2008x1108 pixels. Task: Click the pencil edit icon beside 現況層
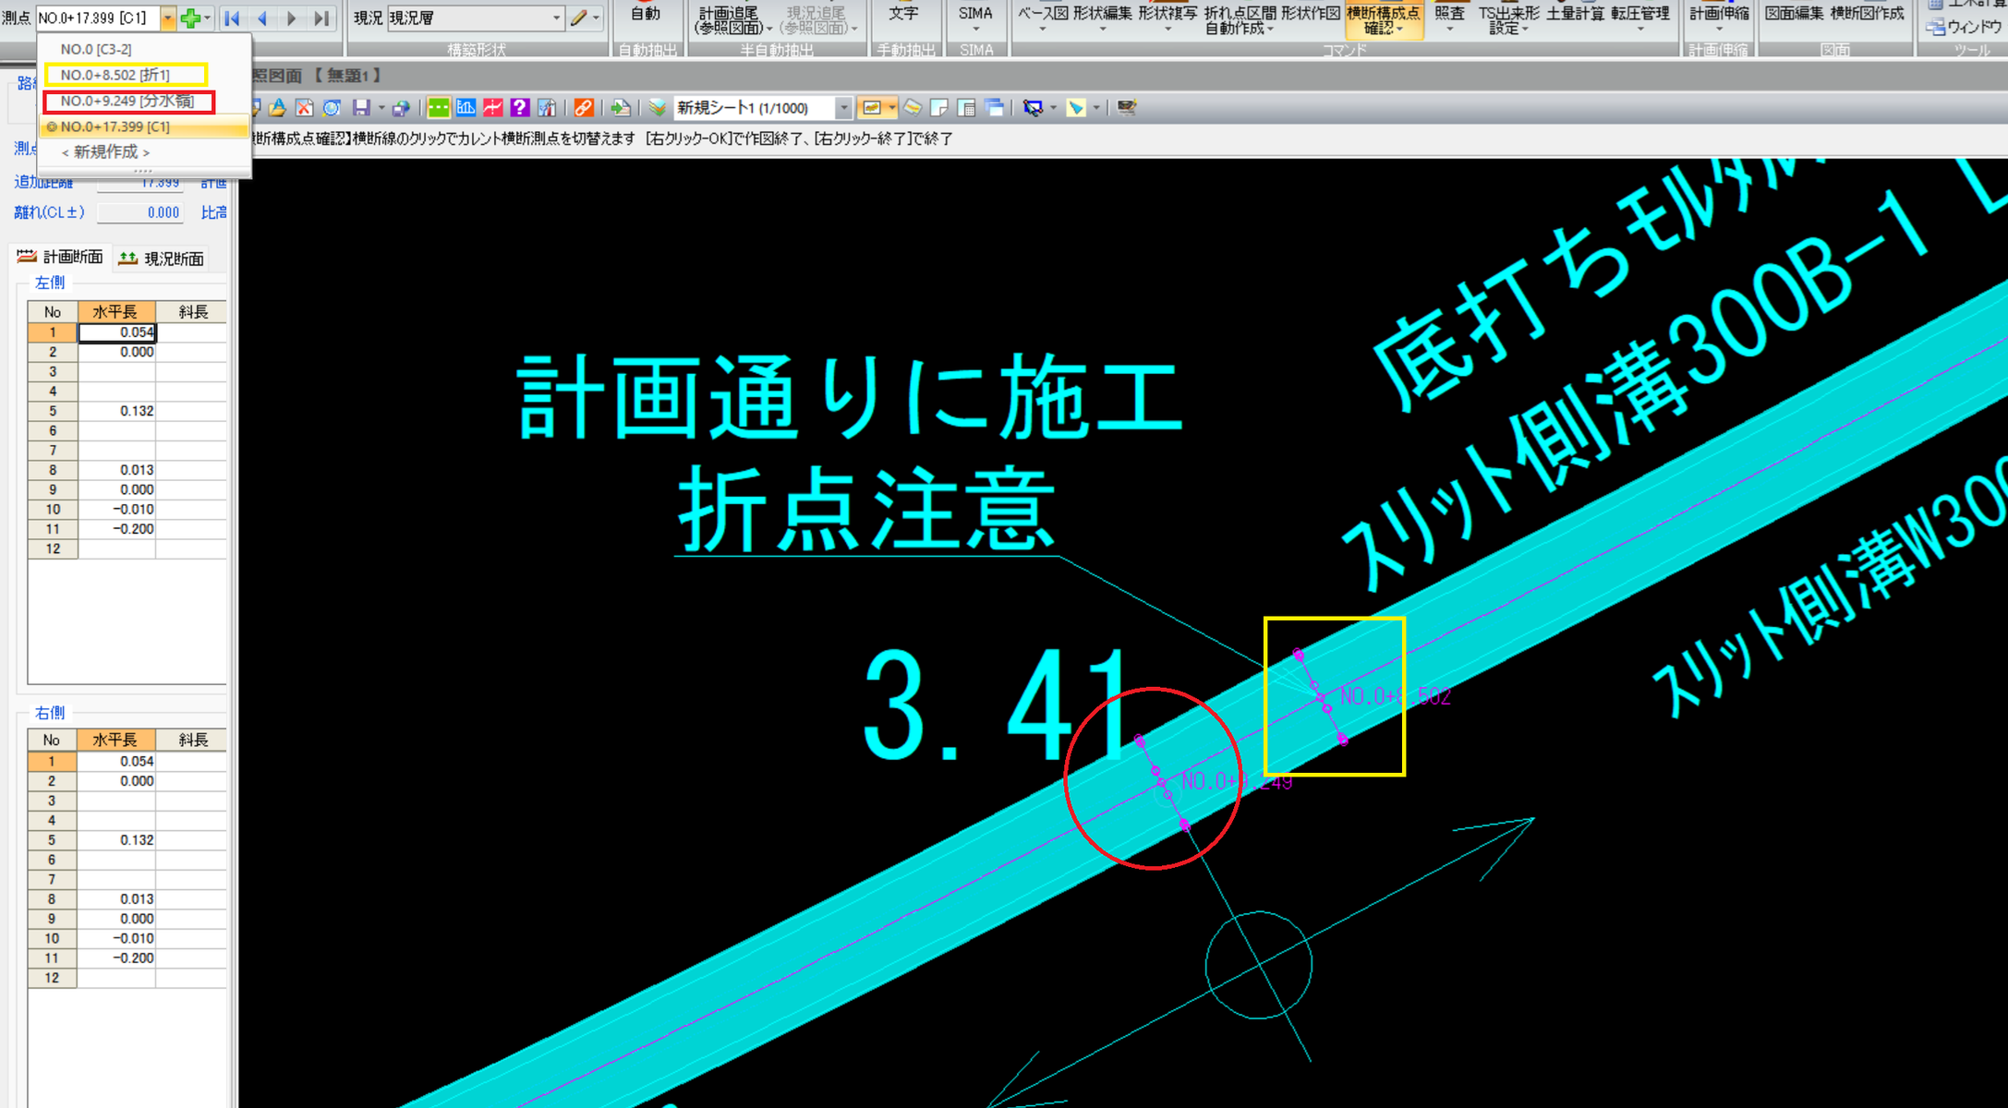pos(579,18)
